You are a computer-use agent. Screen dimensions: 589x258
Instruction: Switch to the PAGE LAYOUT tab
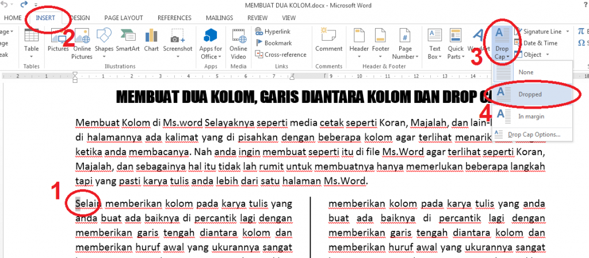[x=124, y=18]
